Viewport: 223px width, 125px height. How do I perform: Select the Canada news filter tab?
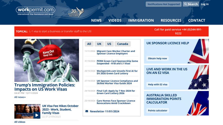coord(123,44)
